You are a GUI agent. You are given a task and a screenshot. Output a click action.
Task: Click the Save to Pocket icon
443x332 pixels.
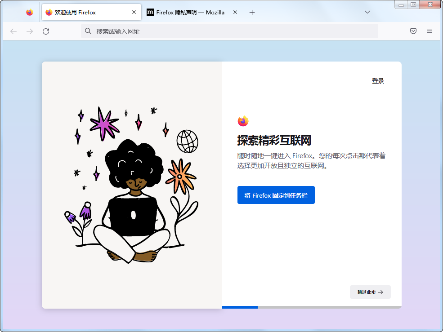[x=413, y=31]
